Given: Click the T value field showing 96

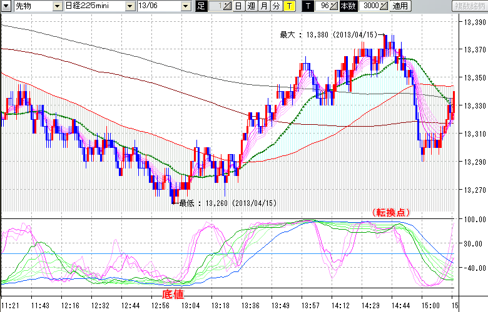Looking at the screenshot, I should 322,6.
